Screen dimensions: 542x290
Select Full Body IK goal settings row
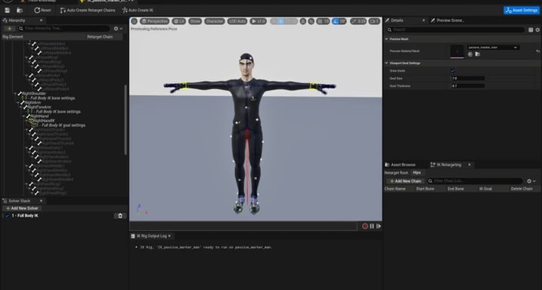pyautogui.click(x=60, y=125)
